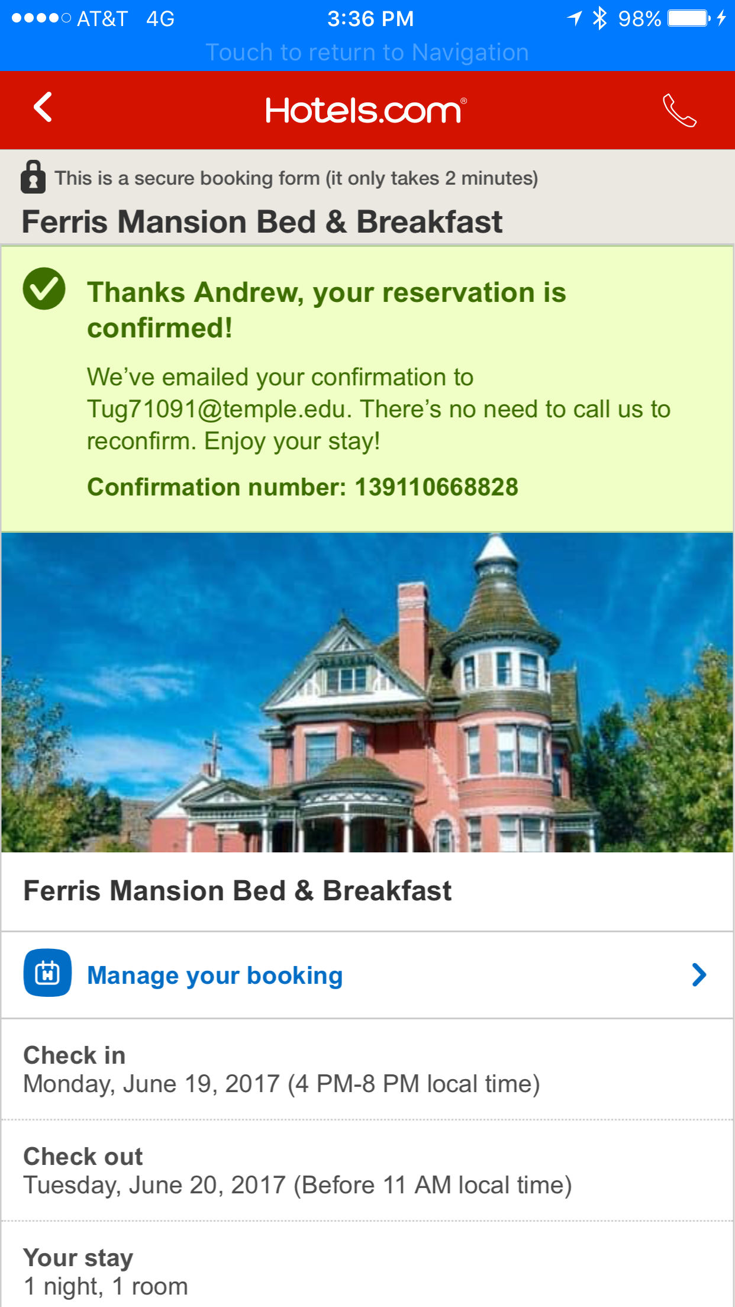
Task: Tap the reservation confirmed heading
Action: 326,310
